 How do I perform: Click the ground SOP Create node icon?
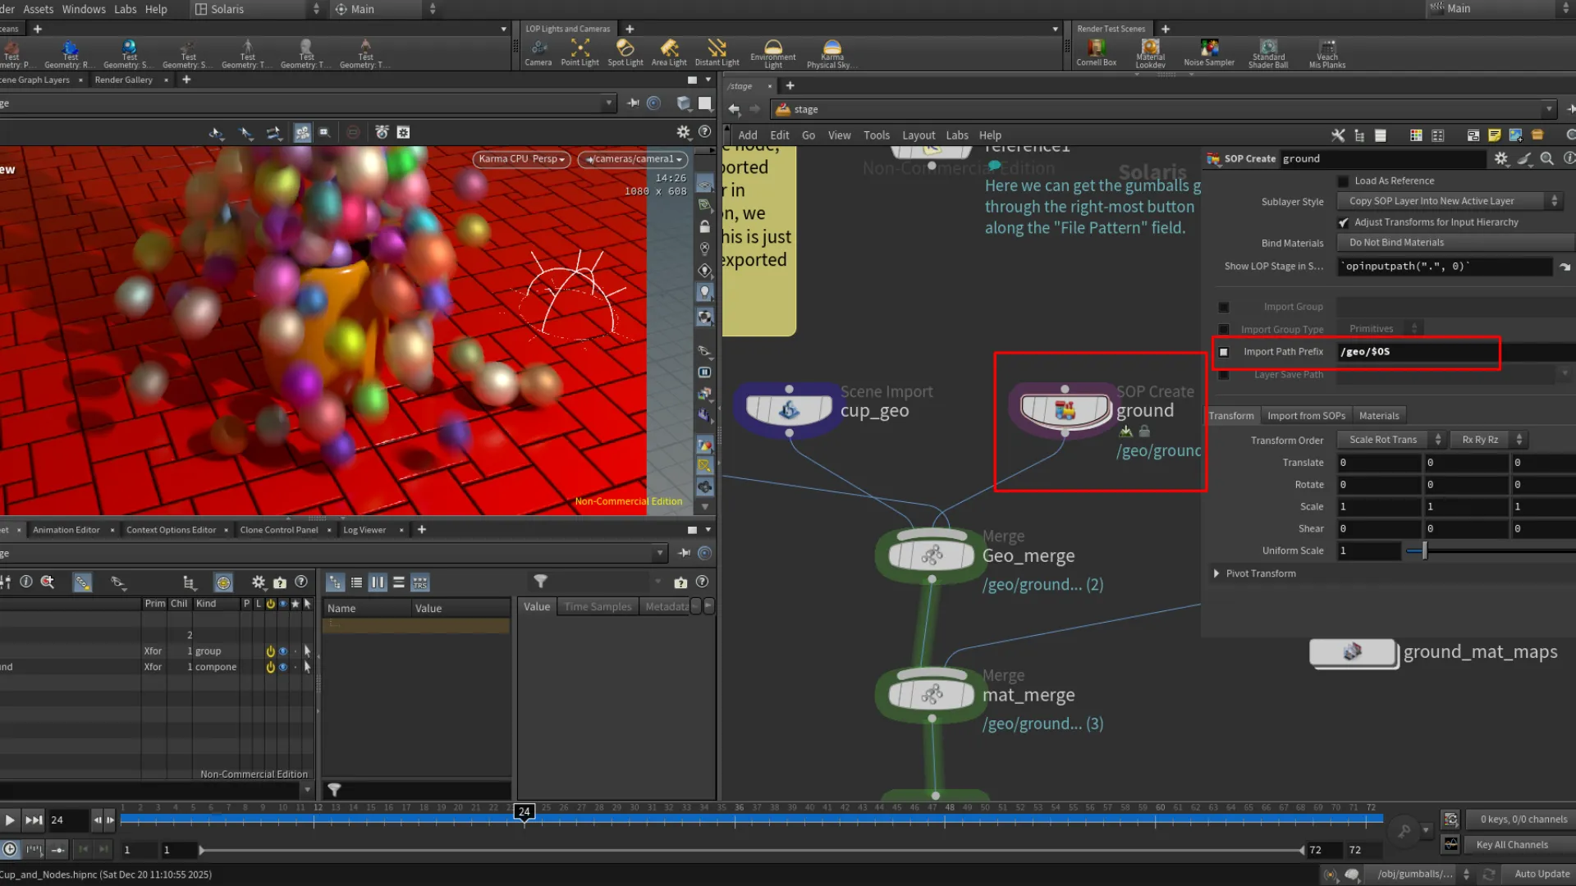tap(1065, 409)
